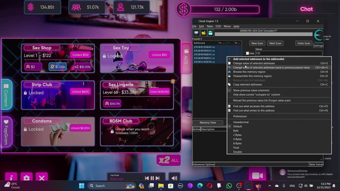Click the save floppy disk icon in Cheat Engine
Viewport: 340px width, 191px height.
[210, 33]
